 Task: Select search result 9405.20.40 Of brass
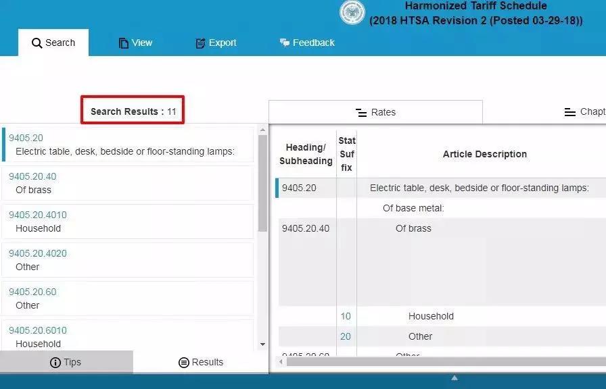click(x=128, y=183)
